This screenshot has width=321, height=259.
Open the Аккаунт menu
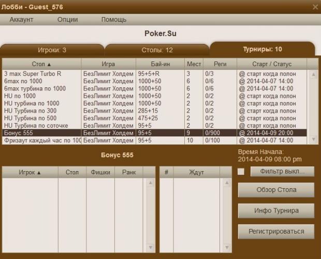[x=21, y=20]
